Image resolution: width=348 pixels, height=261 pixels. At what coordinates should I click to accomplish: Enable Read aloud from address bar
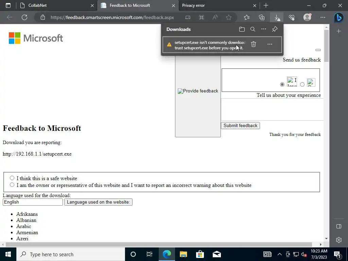(x=215, y=17)
